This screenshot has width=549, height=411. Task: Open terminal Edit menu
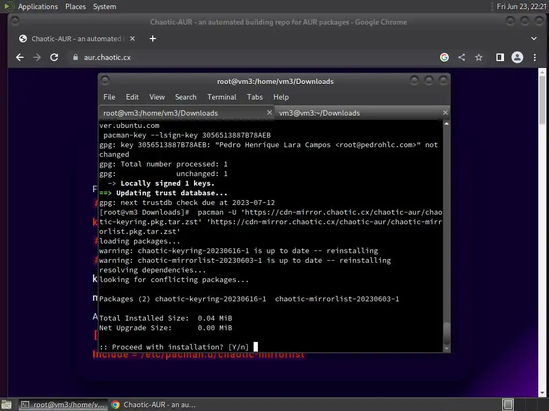(x=132, y=97)
